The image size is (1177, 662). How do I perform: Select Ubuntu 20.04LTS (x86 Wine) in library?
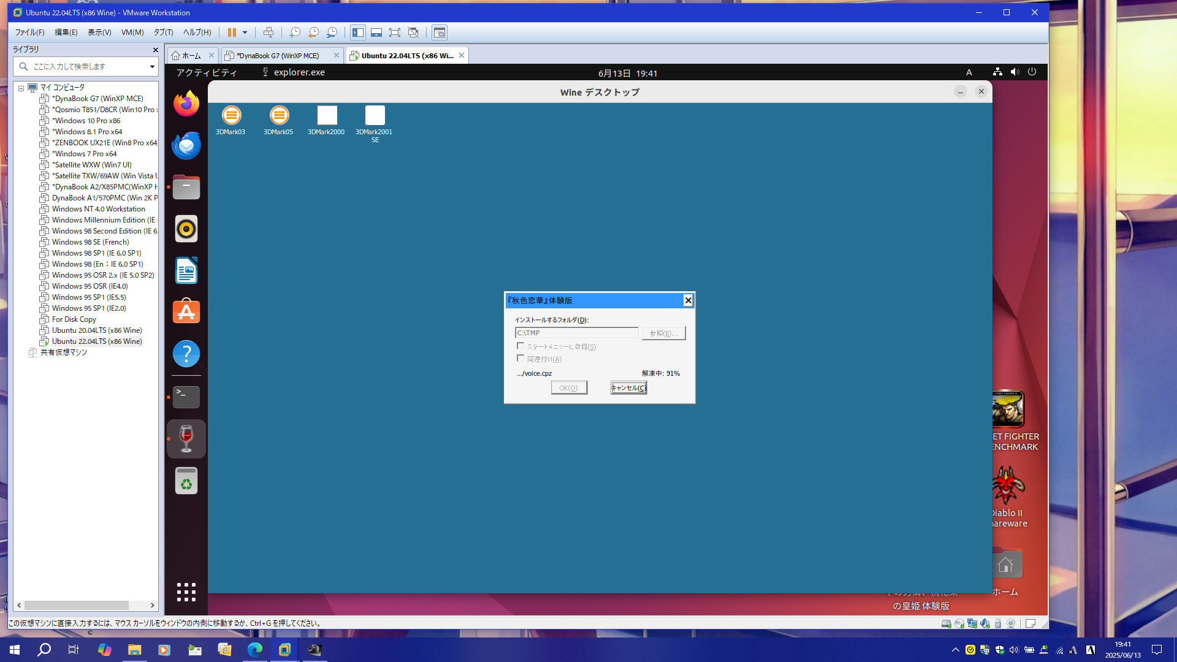coord(96,330)
